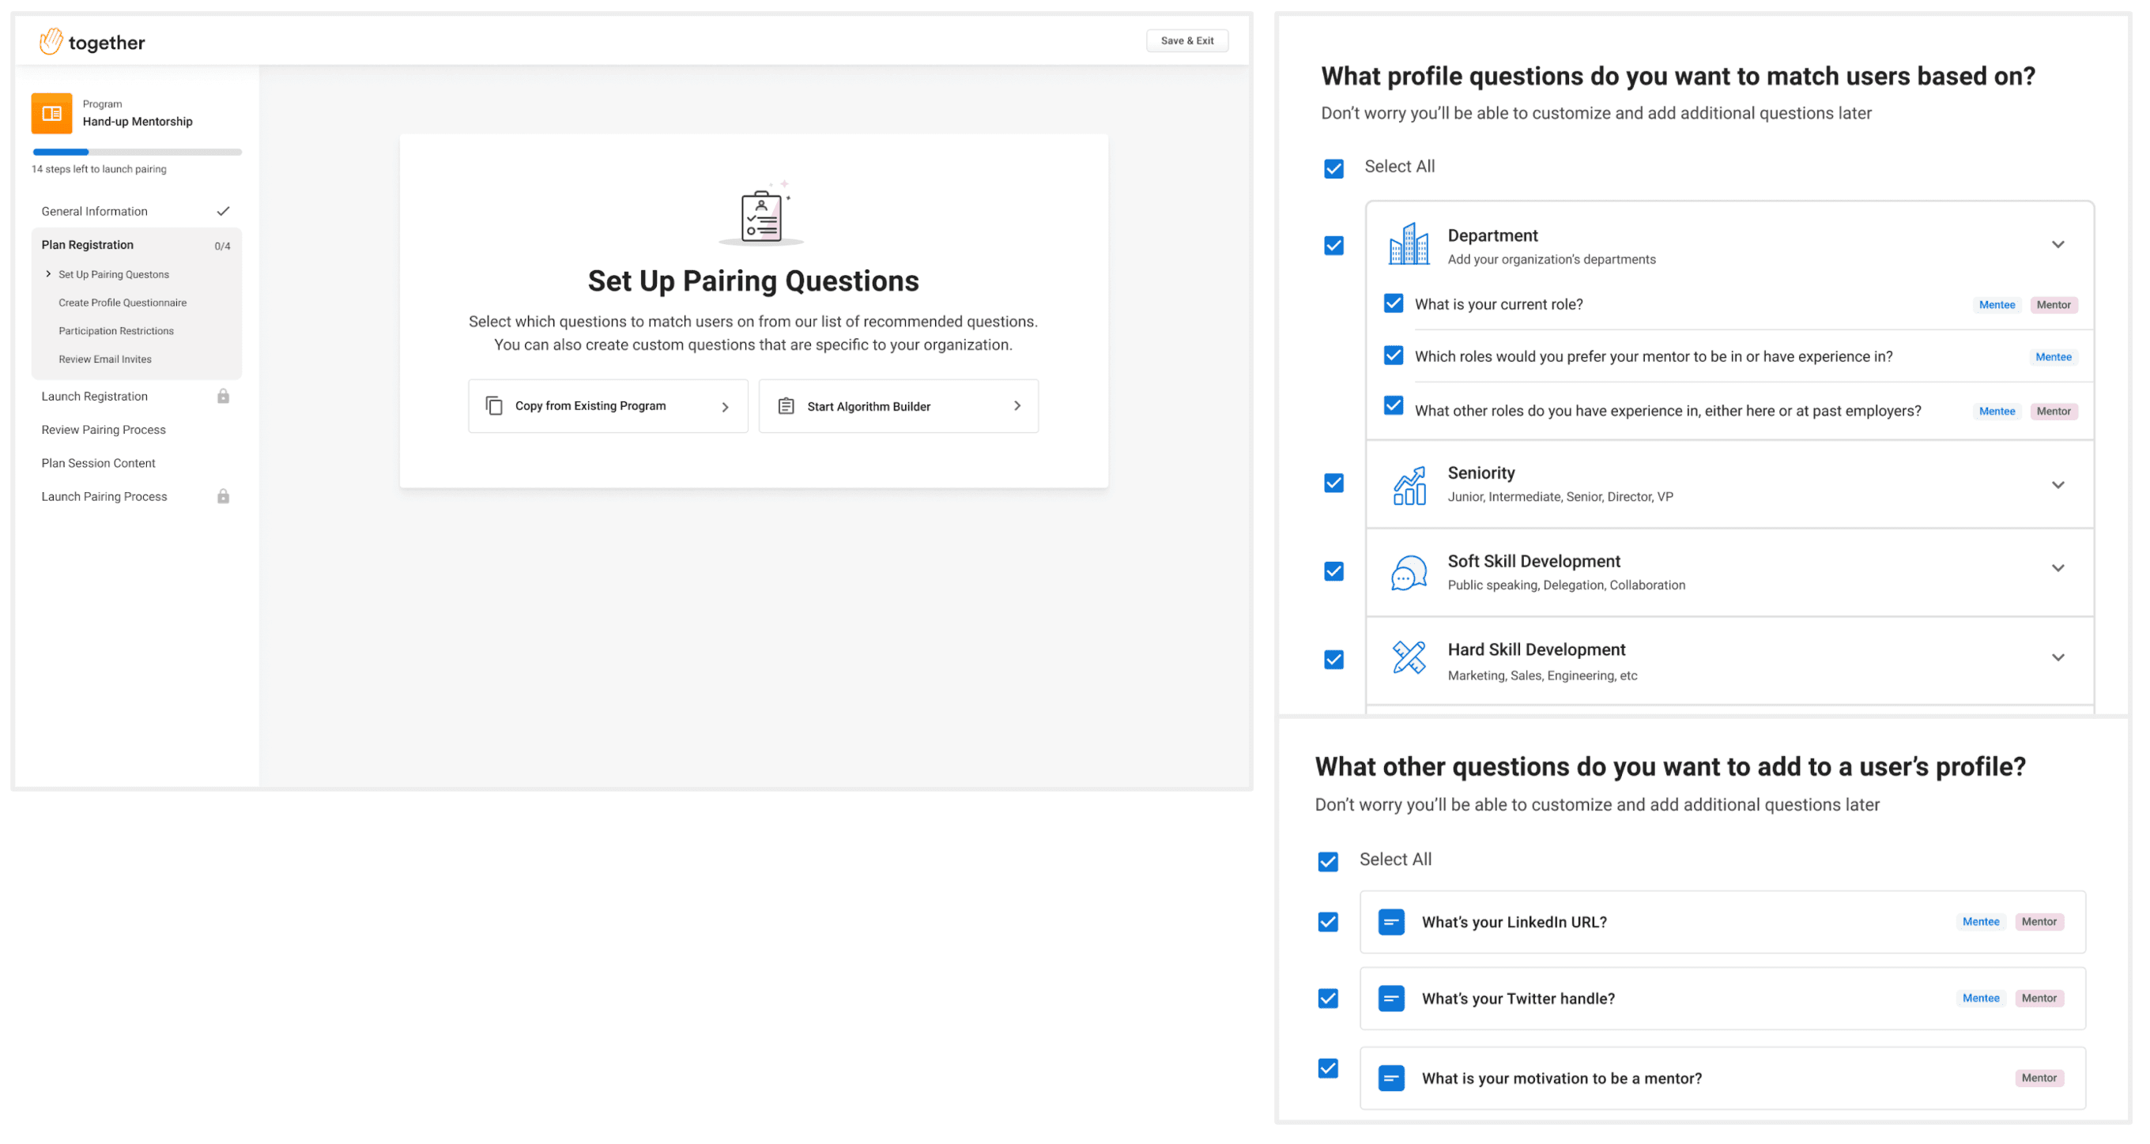Uncheck the What is your current role checkbox
The image size is (2150, 1144).
[x=1393, y=303]
